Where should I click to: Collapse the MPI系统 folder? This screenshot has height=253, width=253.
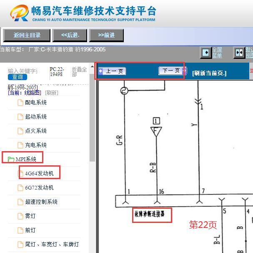[26, 159]
